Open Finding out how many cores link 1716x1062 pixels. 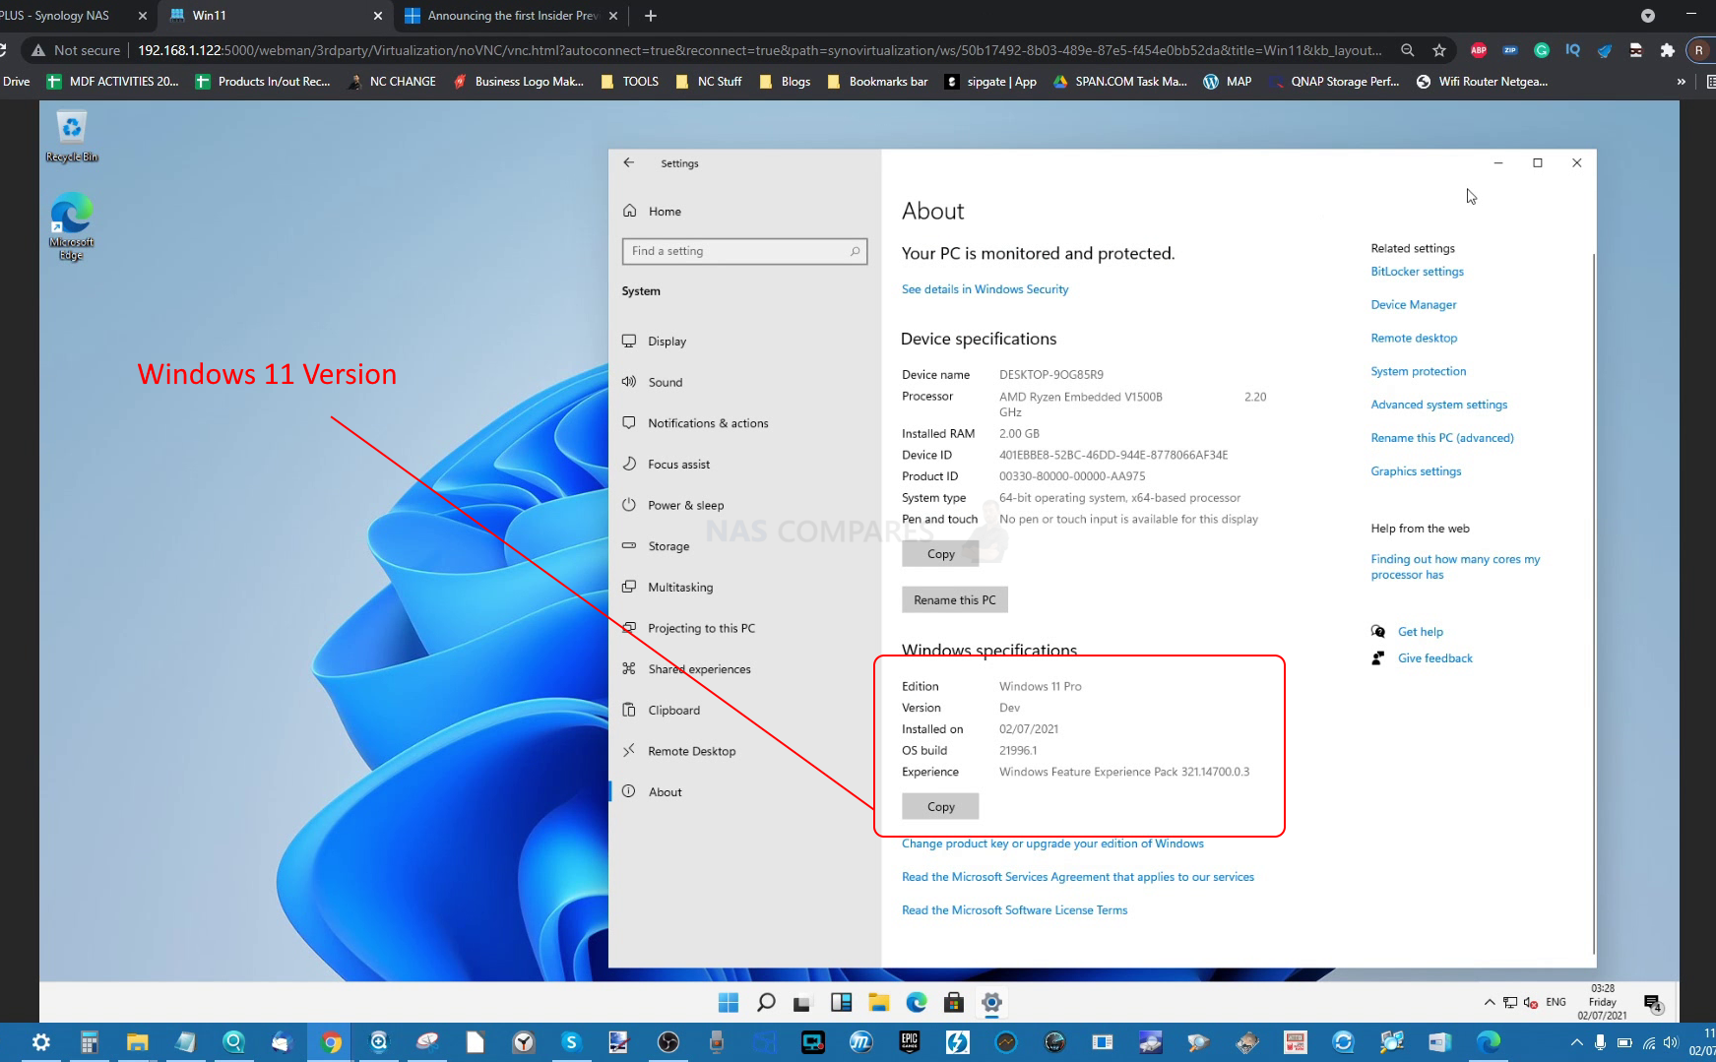[x=1455, y=567]
